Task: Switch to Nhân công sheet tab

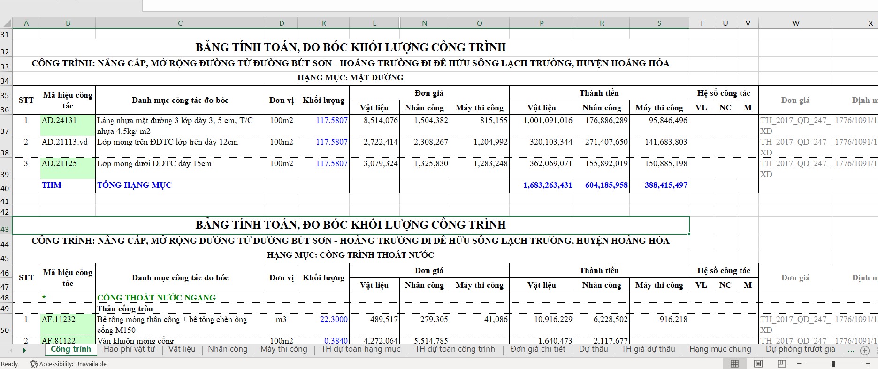Action: coord(228,349)
